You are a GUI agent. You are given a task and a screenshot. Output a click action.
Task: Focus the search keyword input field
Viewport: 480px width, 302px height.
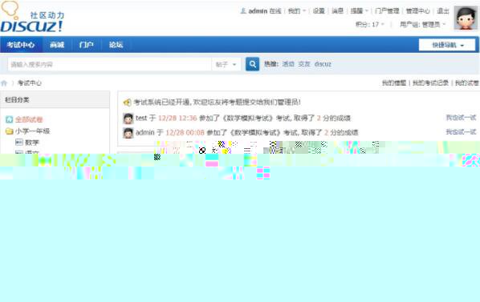109,64
